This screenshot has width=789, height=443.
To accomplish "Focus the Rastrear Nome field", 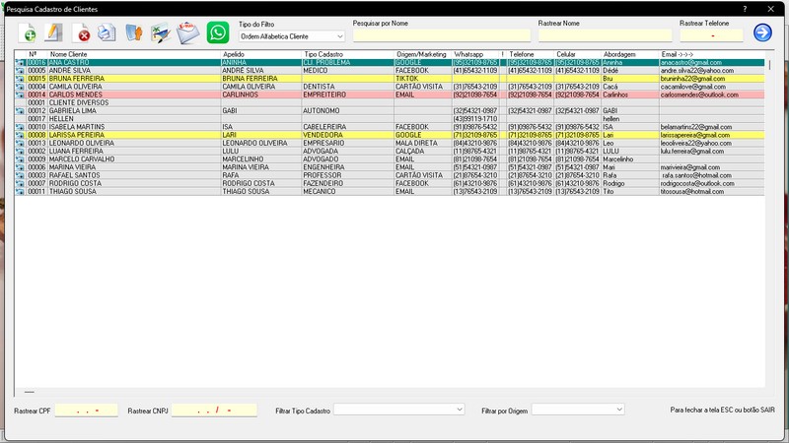I will tap(605, 35).
